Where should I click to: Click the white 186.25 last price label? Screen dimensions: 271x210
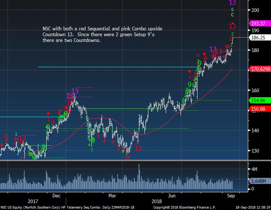click(259, 38)
